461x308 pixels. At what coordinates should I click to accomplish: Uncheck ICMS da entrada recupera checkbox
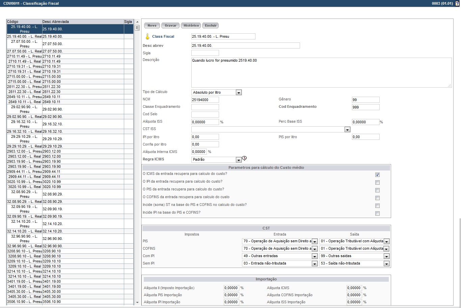(377, 175)
